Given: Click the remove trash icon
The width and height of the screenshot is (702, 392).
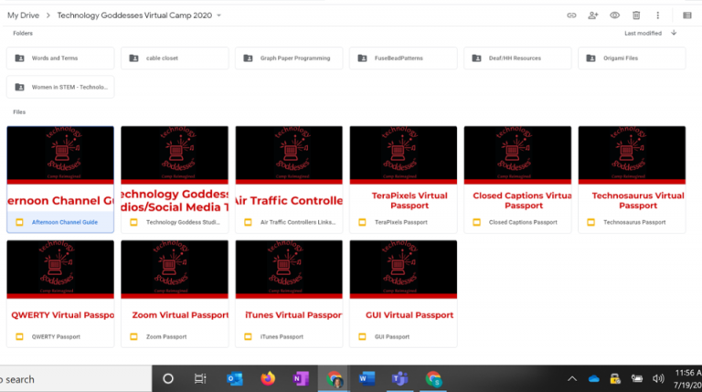Looking at the screenshot, I should (x=636, y=16).
